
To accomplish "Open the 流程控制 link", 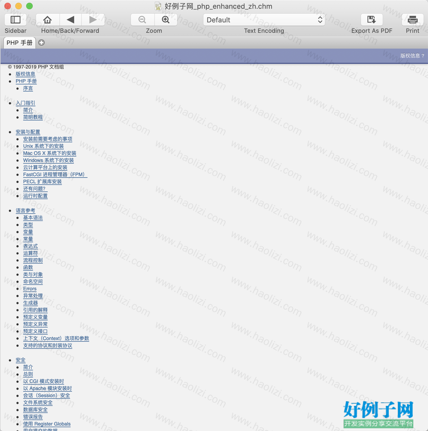I will pyautogui.click(x=33, y=260).
